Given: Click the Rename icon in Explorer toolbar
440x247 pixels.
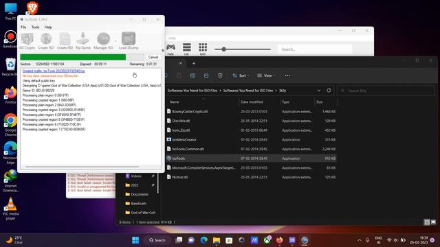Looking at the screenshot, I should click(192, 75).
